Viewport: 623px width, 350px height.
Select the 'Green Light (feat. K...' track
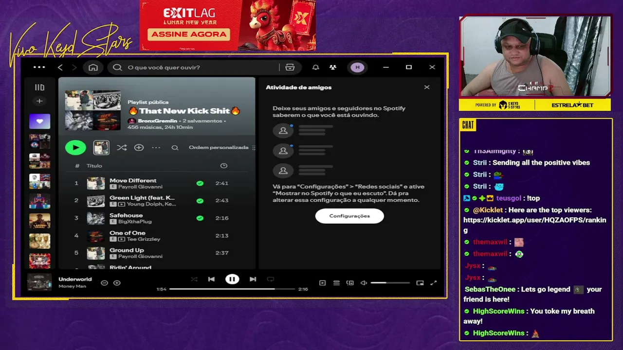point(156,200)
